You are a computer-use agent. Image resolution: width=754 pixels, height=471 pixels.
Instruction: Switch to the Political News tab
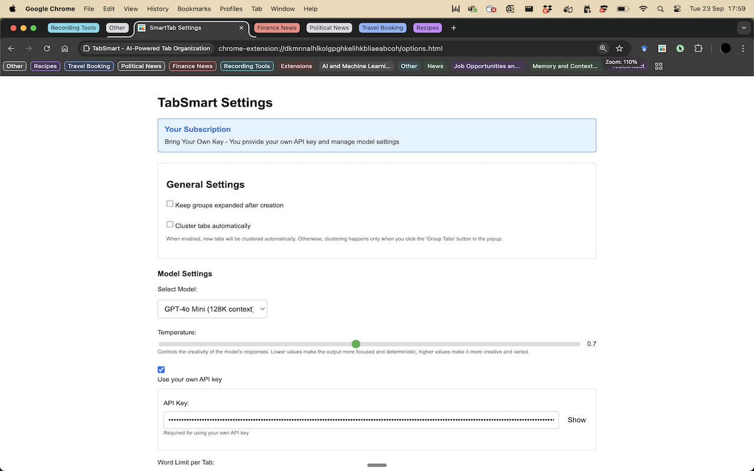(329, 28)
